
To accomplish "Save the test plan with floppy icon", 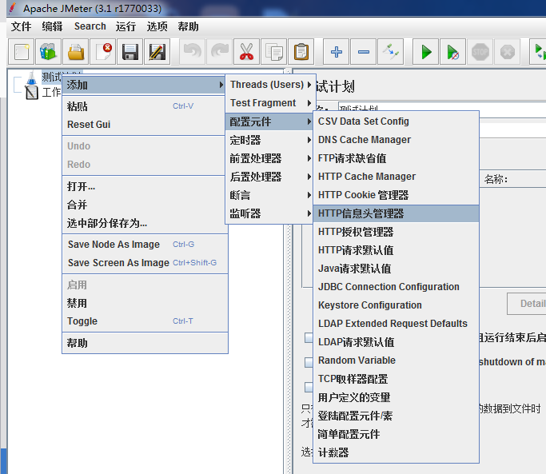I will pyautogui.click(x=130, y=52).
